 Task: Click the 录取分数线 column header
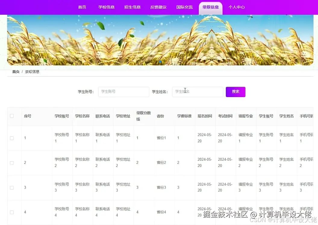(x=144, y=116)
